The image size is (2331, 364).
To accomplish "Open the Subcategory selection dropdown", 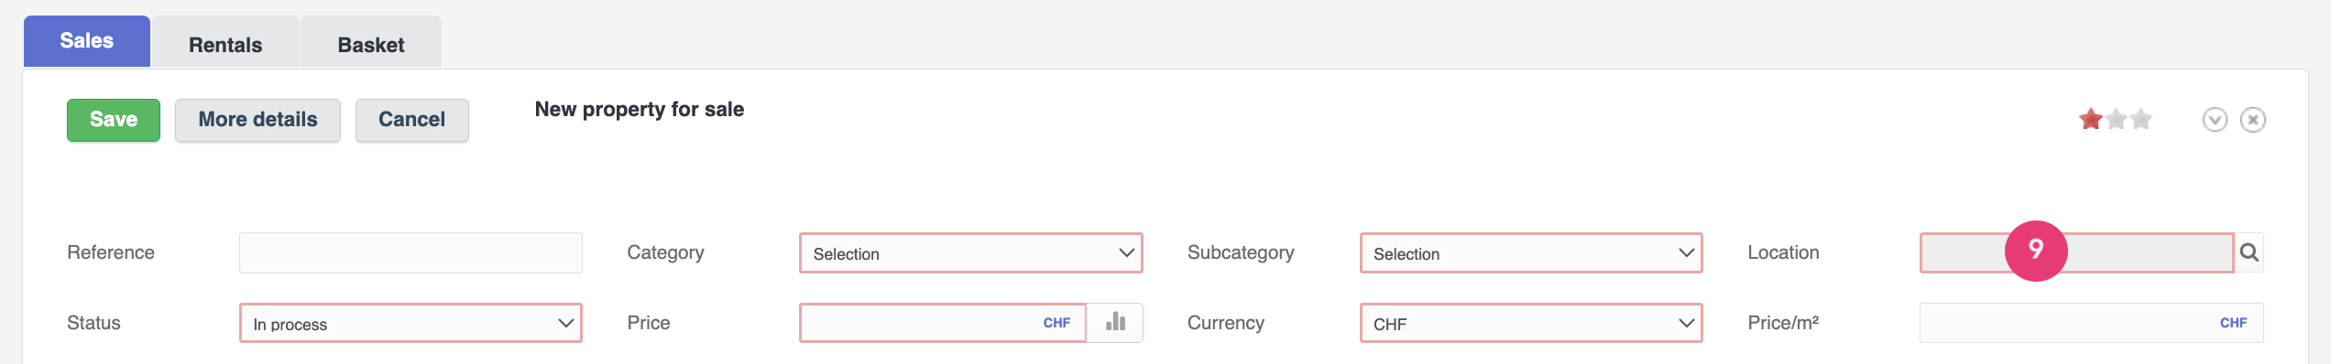I will coord(1531,252).
